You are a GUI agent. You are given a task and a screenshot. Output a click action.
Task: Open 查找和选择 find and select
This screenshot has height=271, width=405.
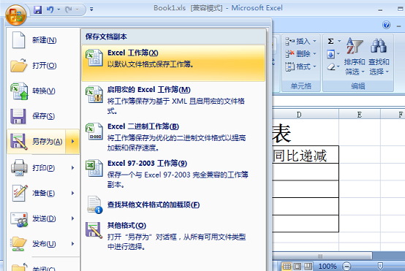point(379,56)
